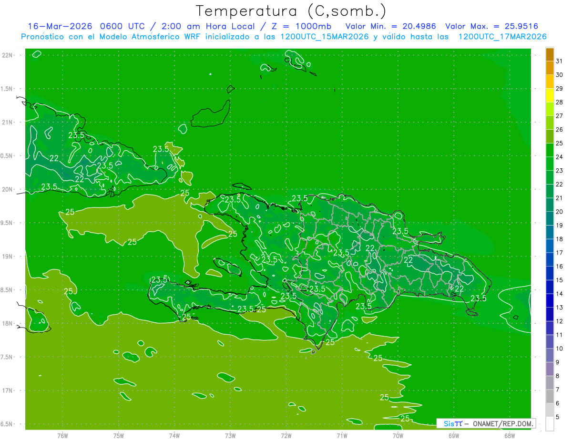The height and width of the screenshot is (442, 572).
Task: Click legend value "31" on color scale
Action: tap(560, 61)
